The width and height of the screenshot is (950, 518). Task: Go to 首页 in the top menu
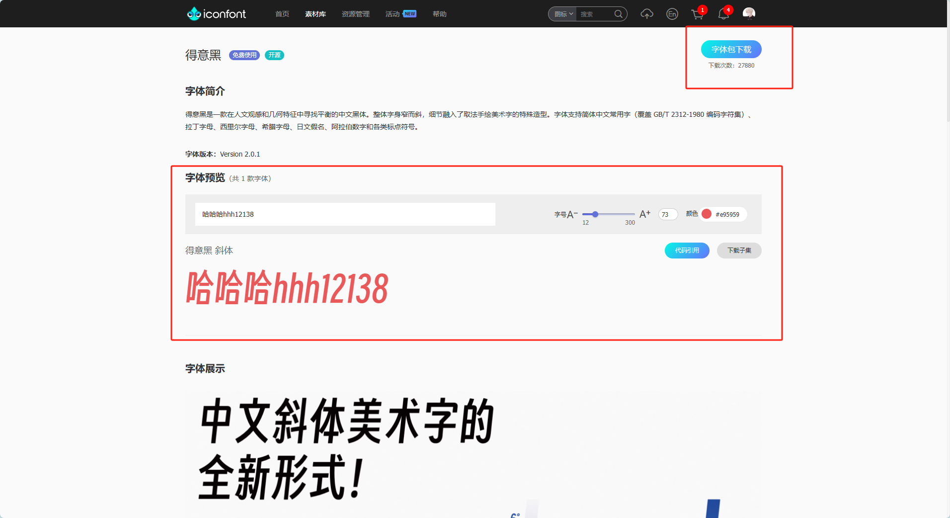point(282,14)
